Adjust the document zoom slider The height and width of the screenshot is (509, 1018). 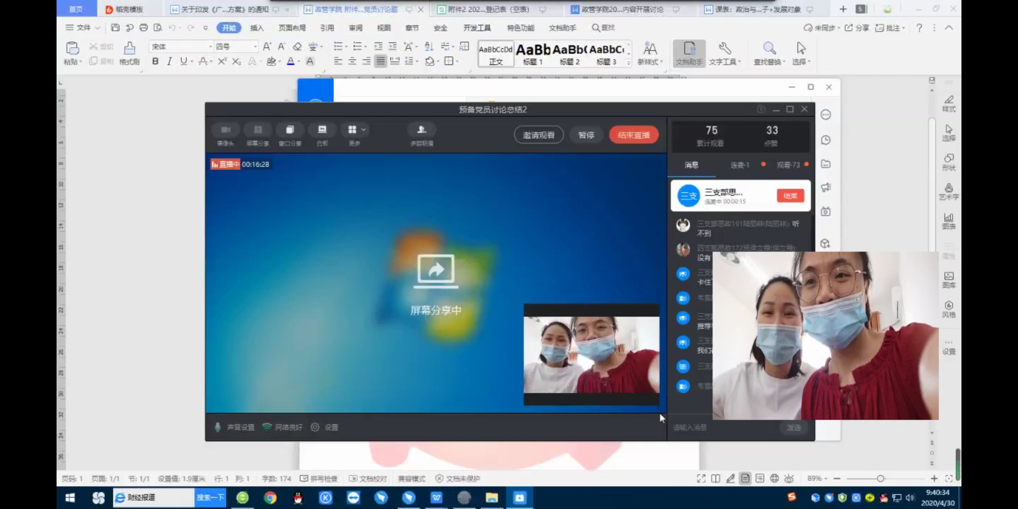pyautogui.click(x=880, y=478)
